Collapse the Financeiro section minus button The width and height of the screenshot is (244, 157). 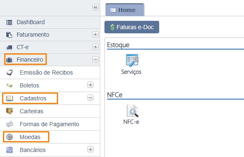point(95,59)
